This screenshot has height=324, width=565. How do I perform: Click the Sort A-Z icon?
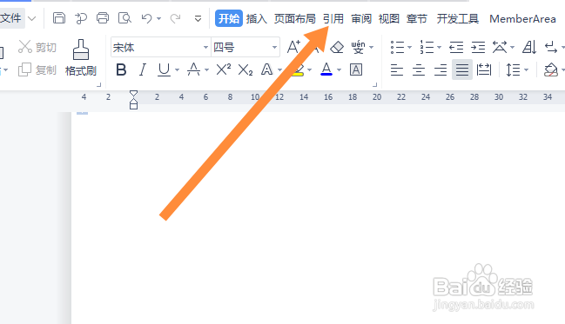(529, 47)
